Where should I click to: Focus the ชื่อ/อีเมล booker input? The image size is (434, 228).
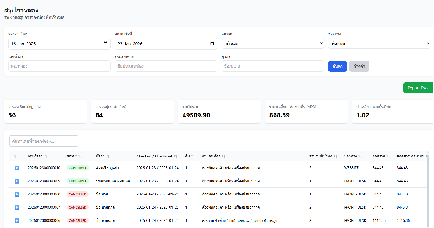273,66
